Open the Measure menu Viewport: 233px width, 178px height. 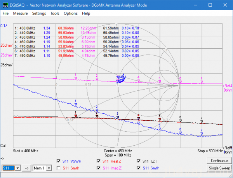(20, 13)
